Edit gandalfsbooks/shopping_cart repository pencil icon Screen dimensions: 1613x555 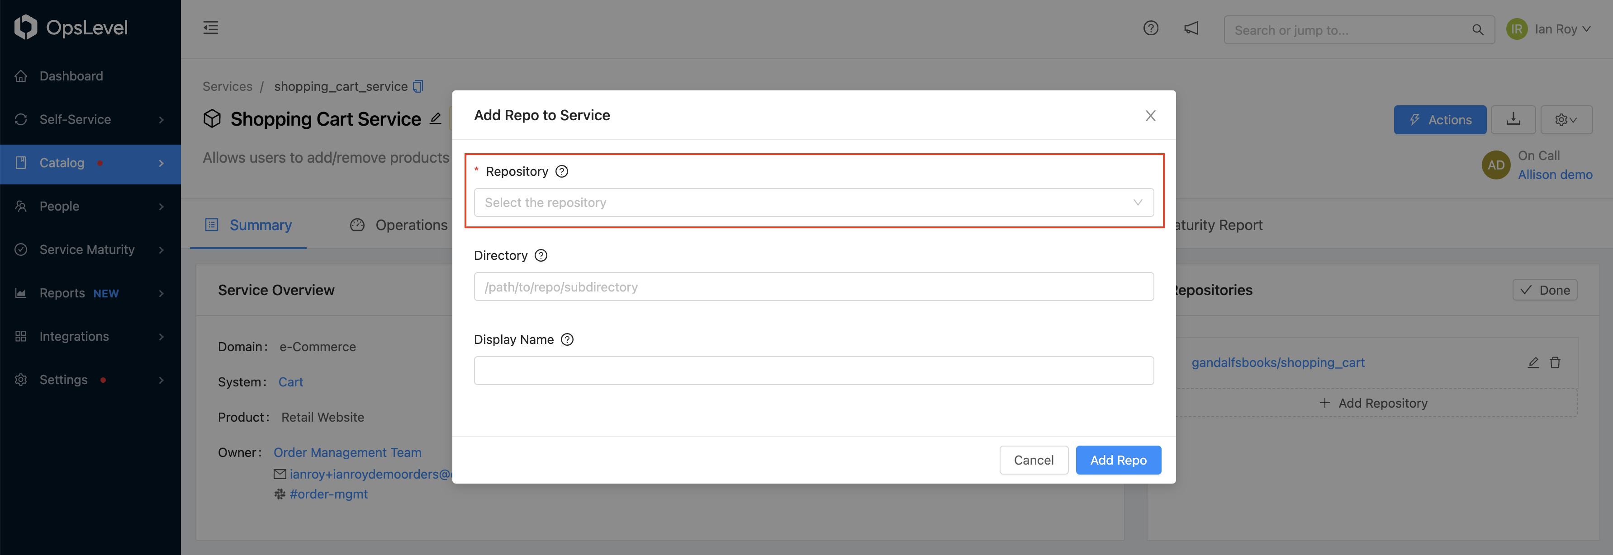click(1533, 362)
